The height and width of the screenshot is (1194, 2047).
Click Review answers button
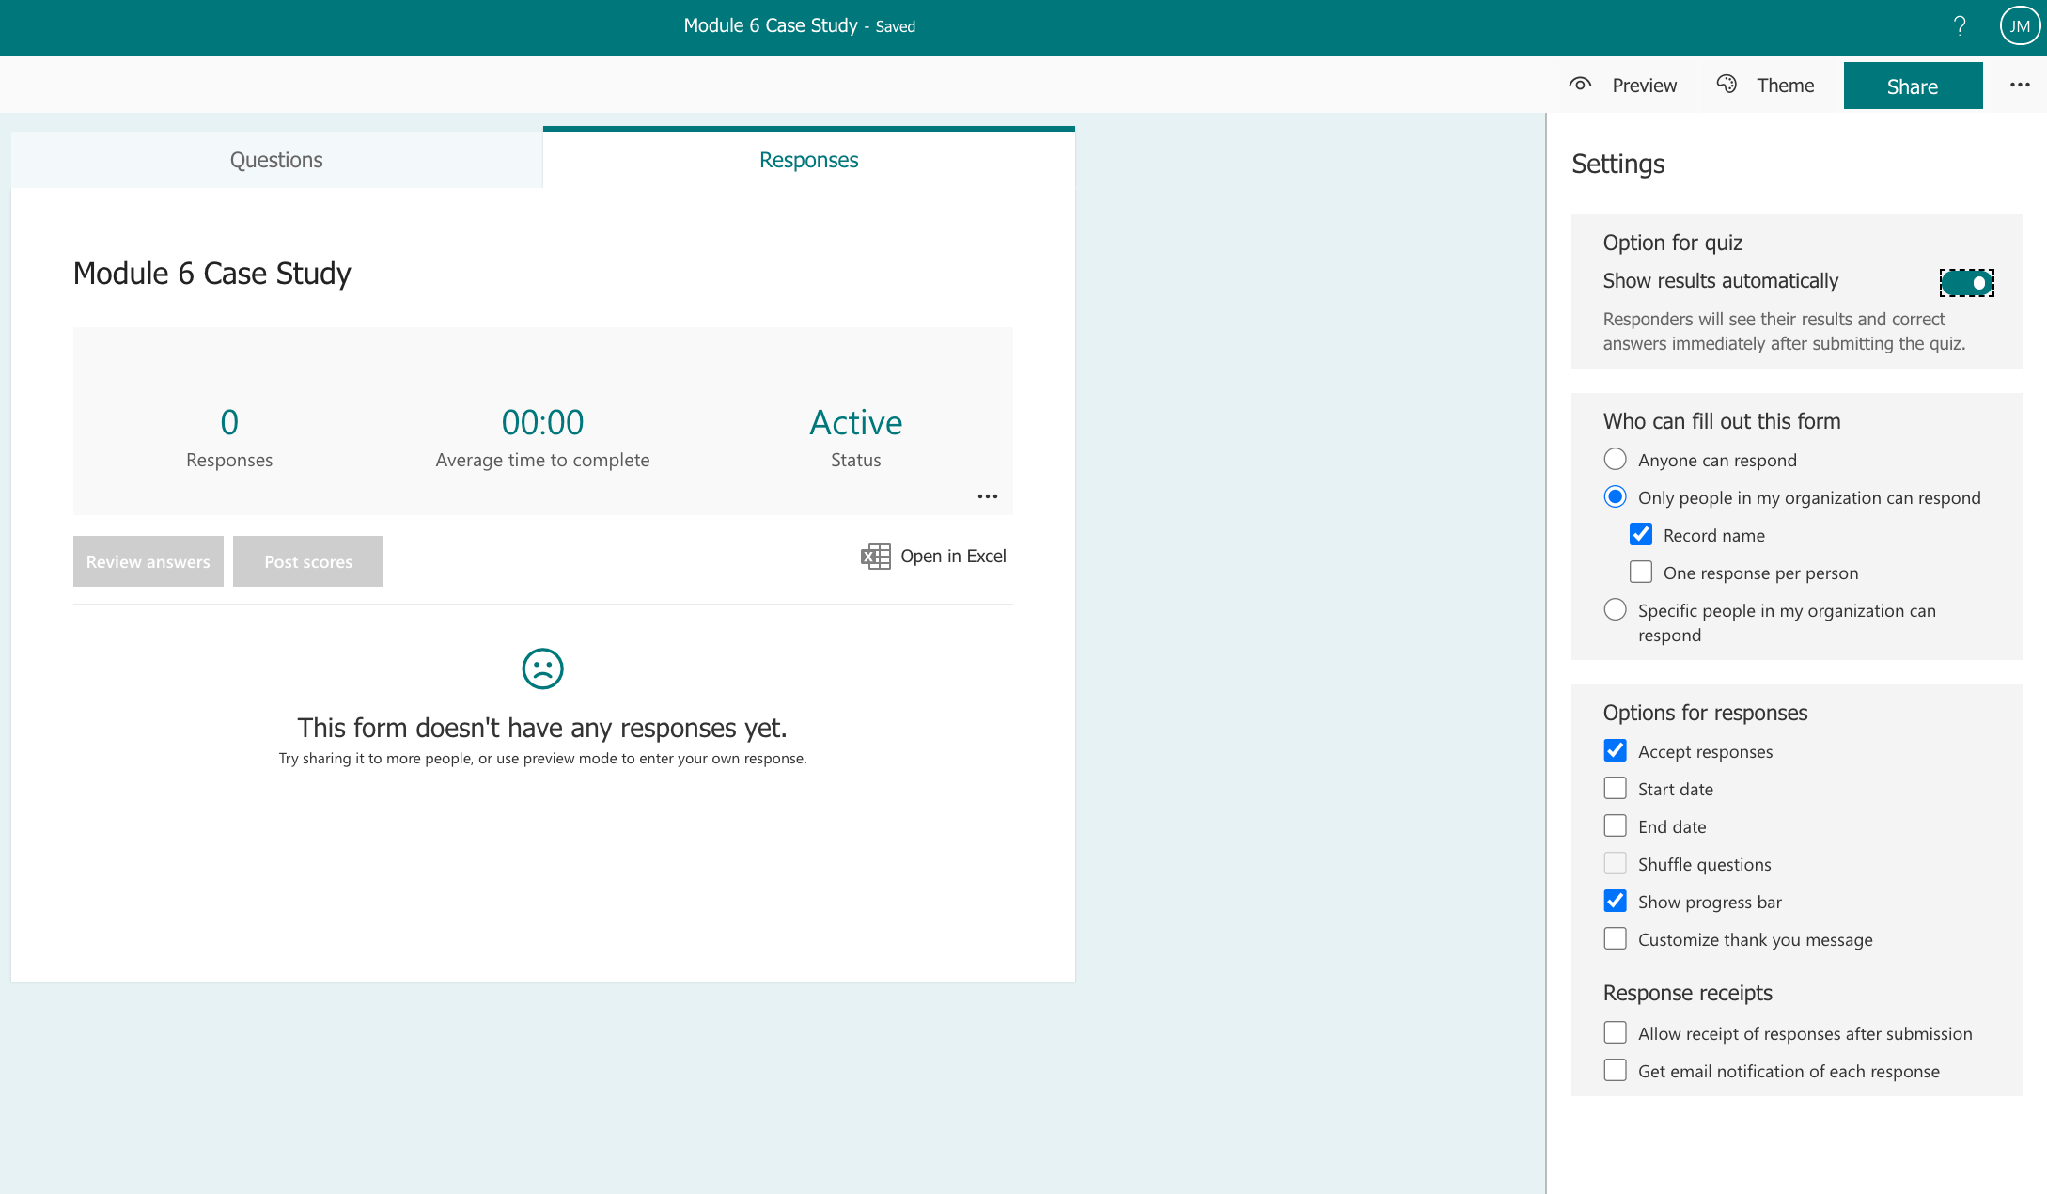point(148,561)
